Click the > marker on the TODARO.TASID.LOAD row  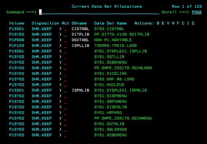[60, 46]
